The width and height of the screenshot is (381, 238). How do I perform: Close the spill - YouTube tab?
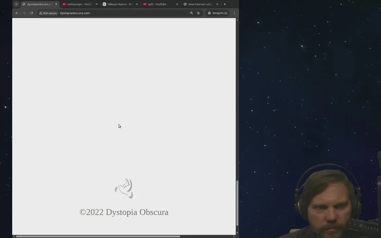click(177, 4)
